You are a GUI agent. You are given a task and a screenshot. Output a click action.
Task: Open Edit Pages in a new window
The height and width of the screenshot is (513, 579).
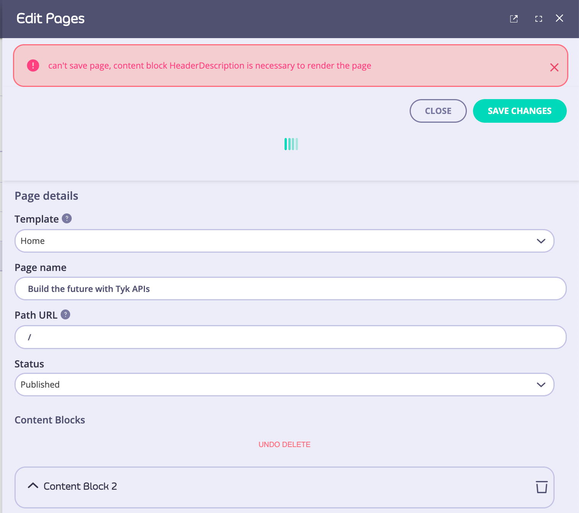click(x=514, y=18)
